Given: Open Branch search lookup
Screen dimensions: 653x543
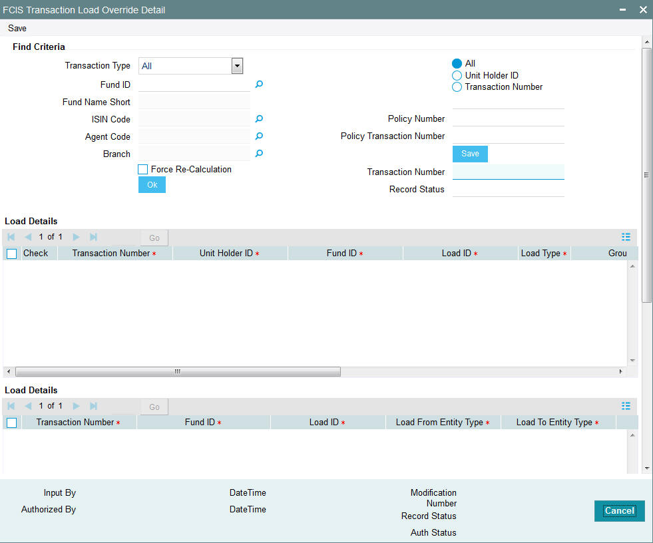Looking at the screenshot, I should click(x=259, y=154).
